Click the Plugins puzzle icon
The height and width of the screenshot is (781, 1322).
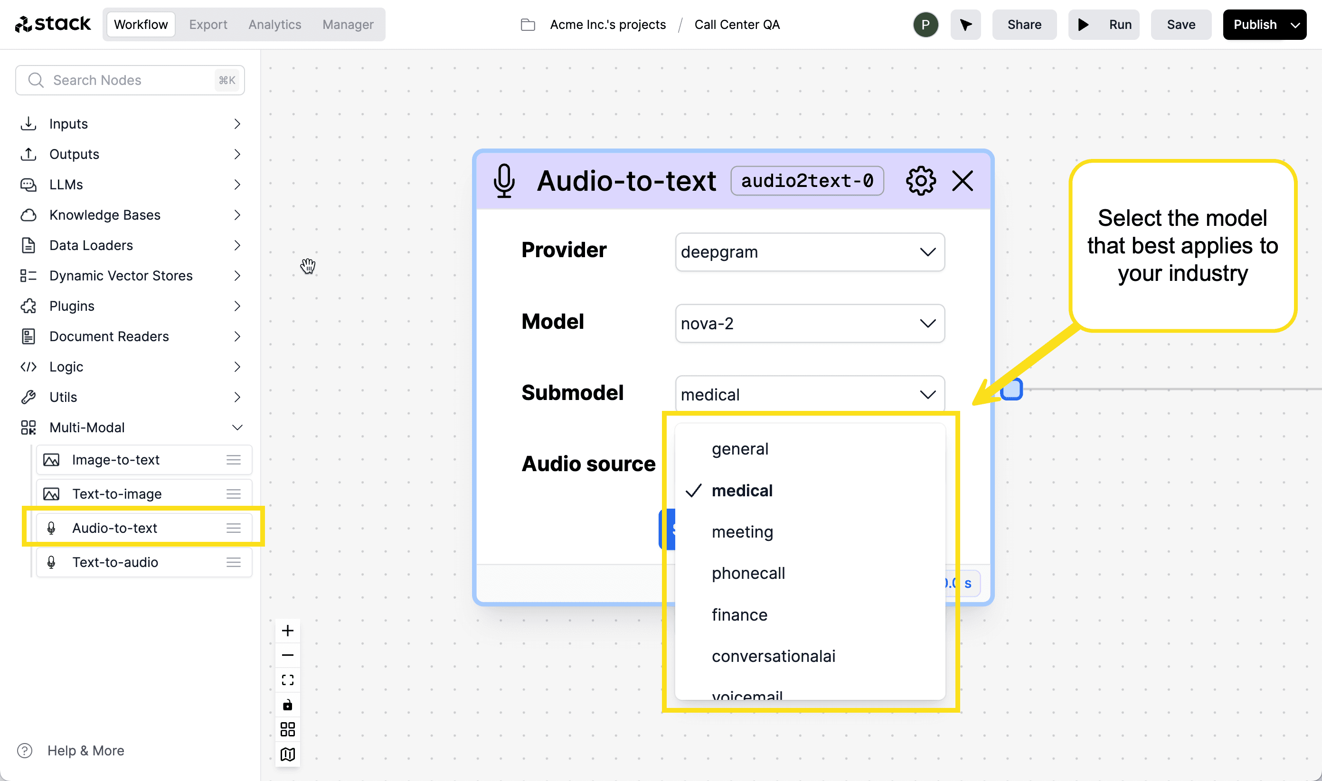(x=28, y=307)
